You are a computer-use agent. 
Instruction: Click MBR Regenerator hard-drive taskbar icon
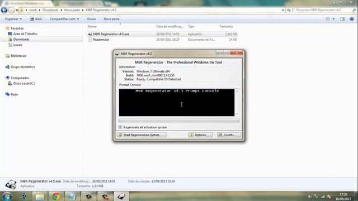(121, 196)
